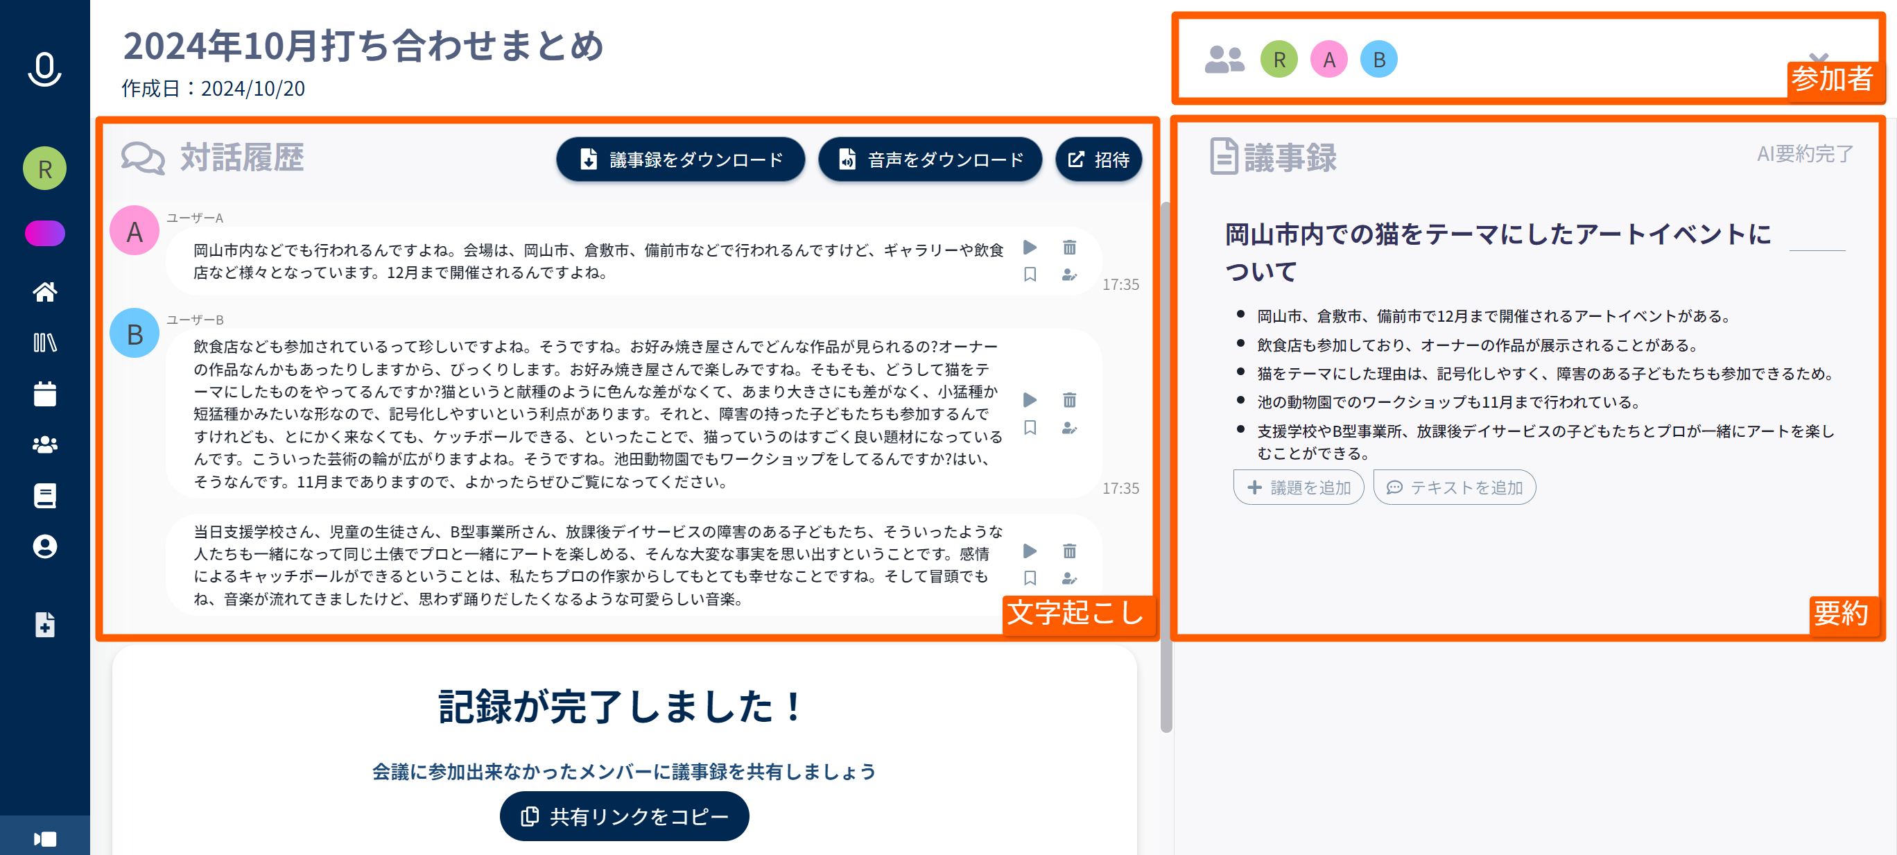This screenshot has height=855, width=1897.
Task: Open the library books sidebar icon
Action: point(45,343)
